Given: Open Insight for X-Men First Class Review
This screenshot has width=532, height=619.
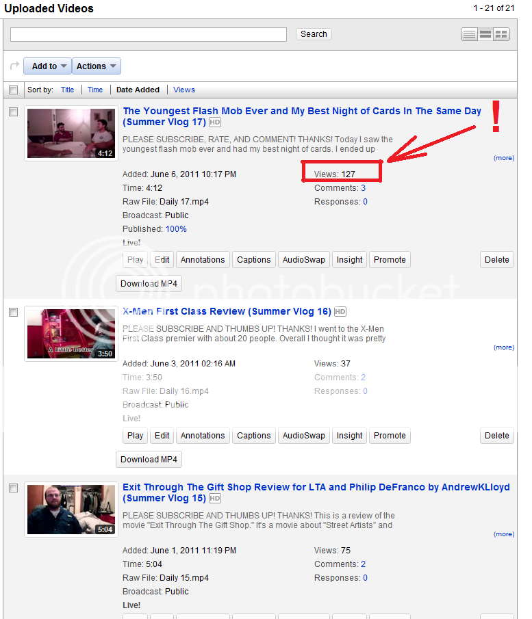Looking at the screenshot, I should 349,436.
